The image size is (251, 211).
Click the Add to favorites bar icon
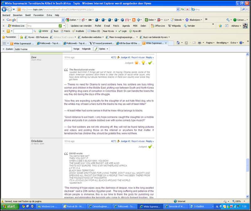coord(21,37)
